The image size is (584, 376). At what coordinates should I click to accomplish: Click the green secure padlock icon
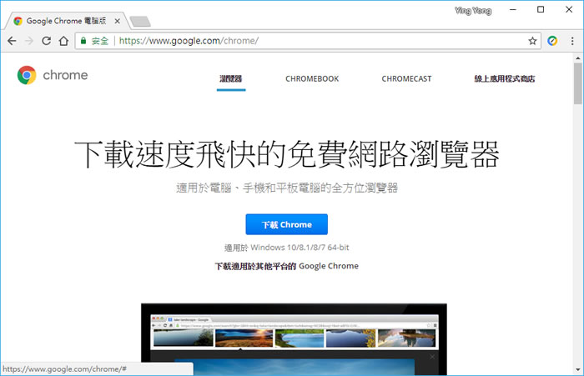(x=83, y=41)
